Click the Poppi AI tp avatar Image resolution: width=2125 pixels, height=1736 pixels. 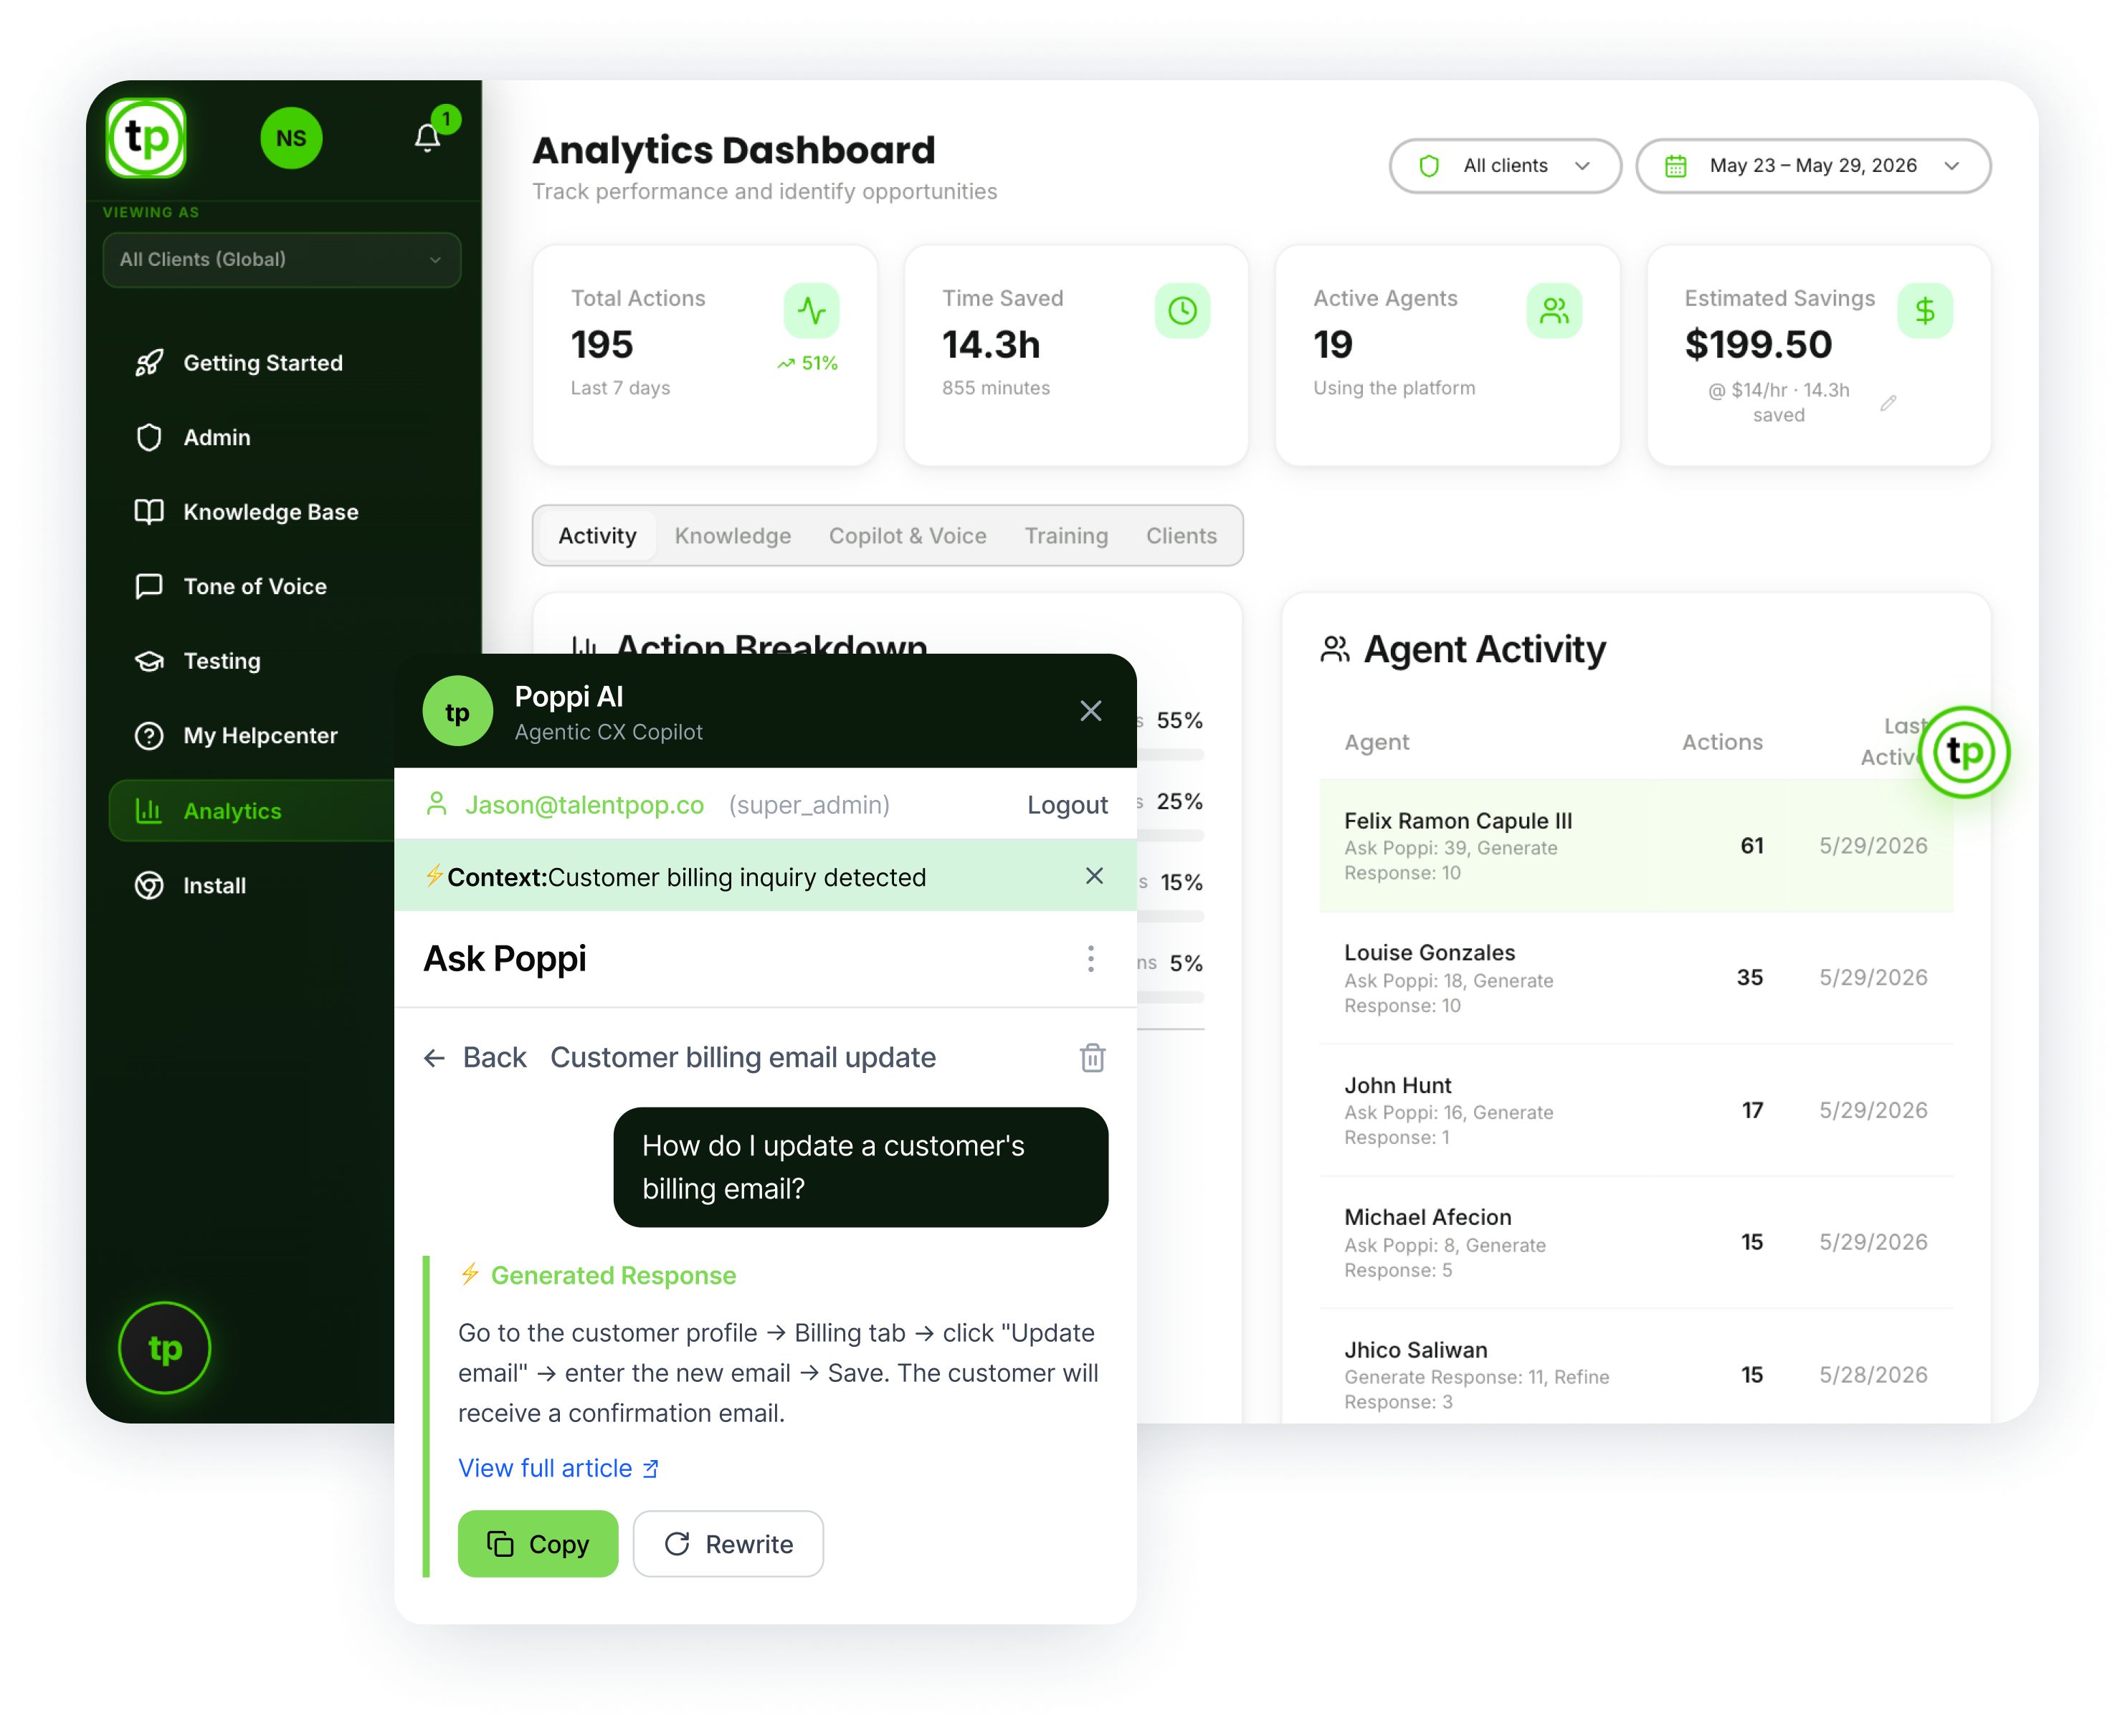(x=457, y=711)
